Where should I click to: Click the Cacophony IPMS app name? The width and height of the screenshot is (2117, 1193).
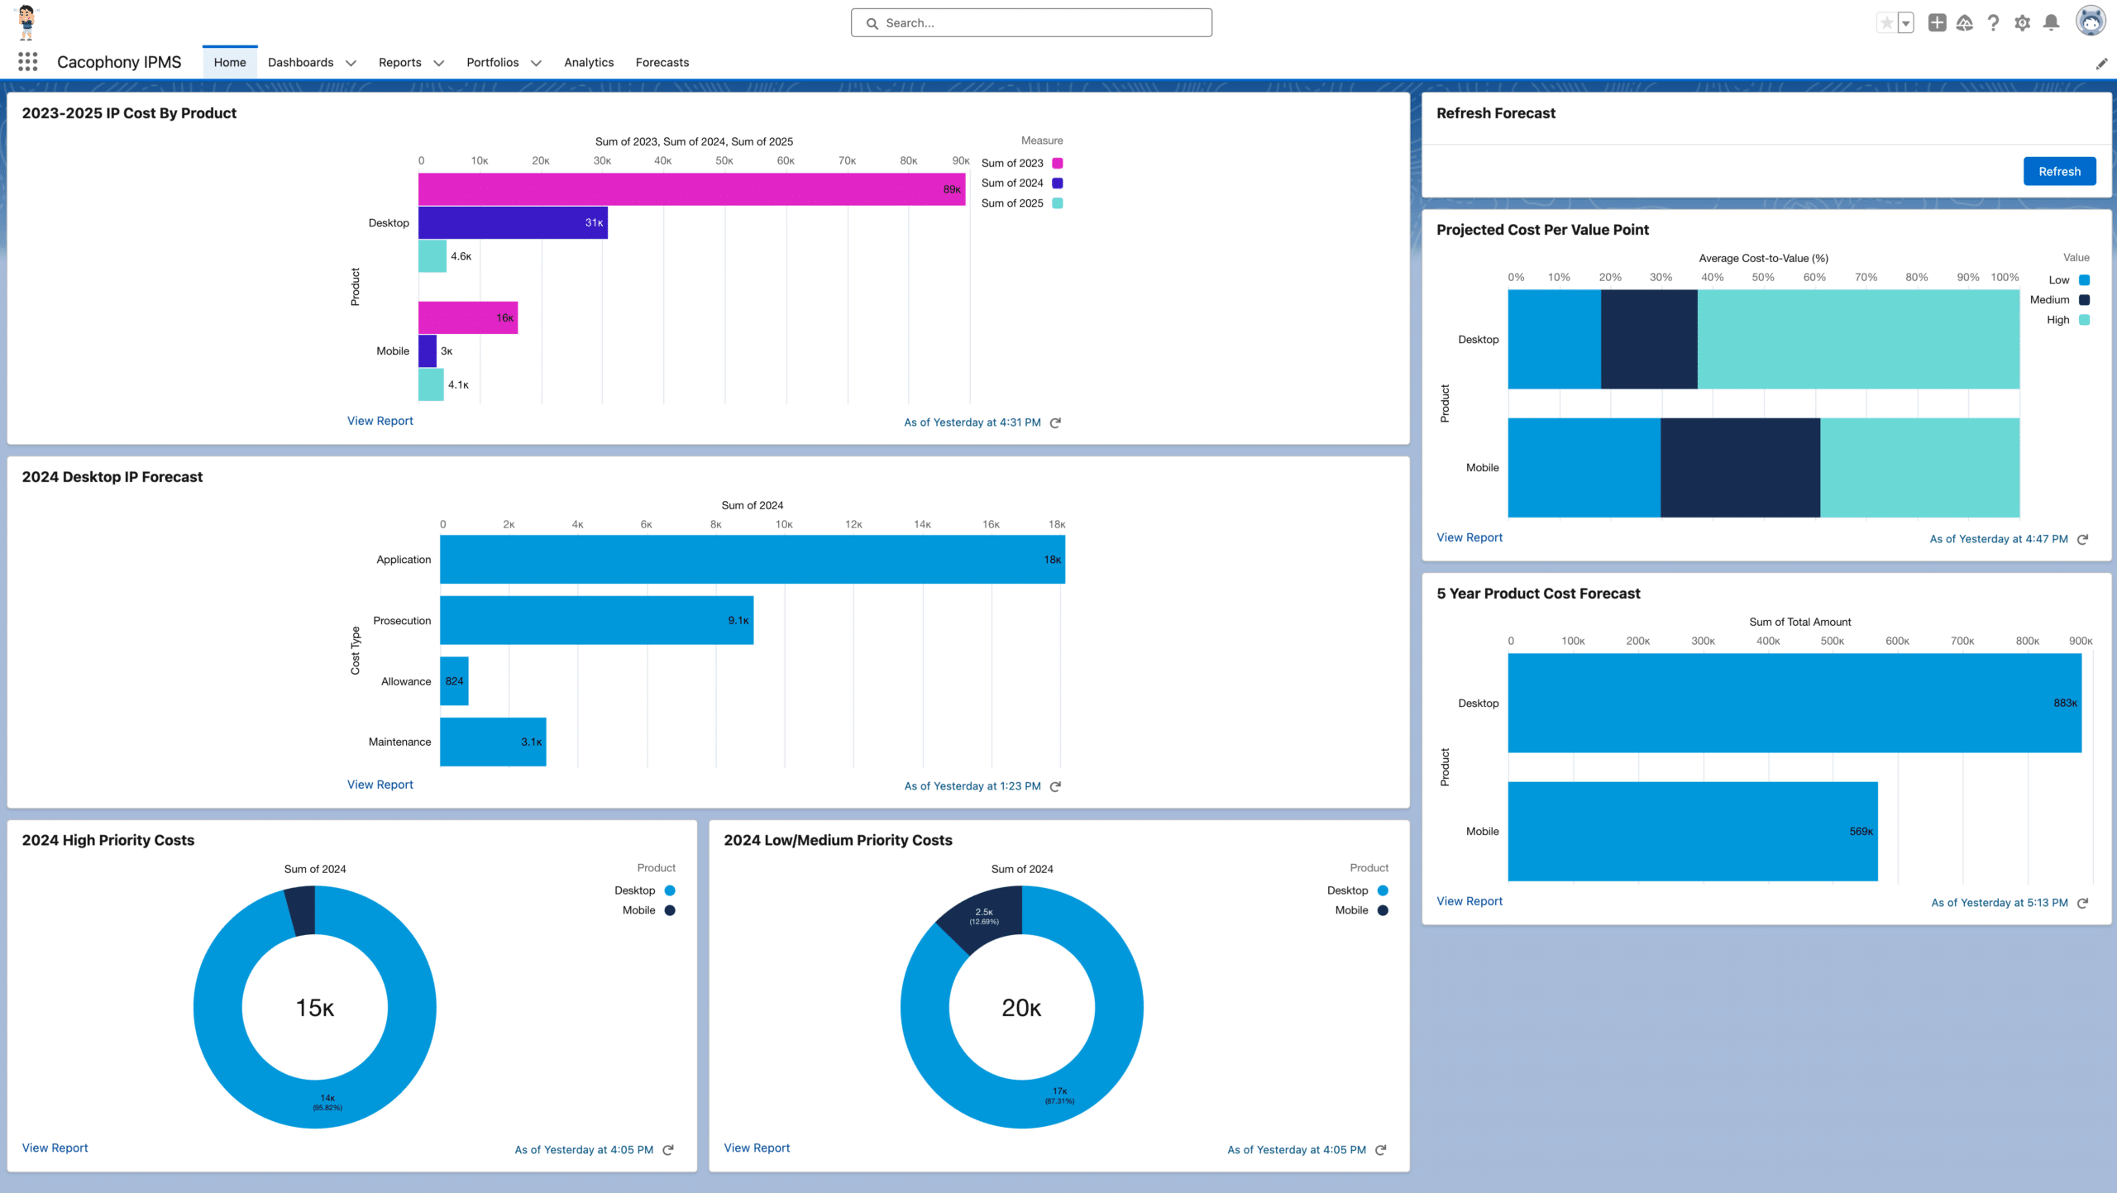(119, 62)
